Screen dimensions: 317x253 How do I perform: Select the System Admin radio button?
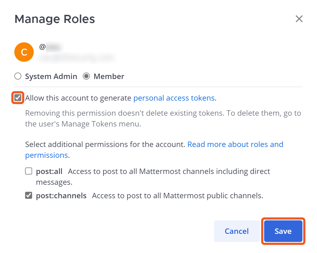pyautogui.click(x=18, y=77)
